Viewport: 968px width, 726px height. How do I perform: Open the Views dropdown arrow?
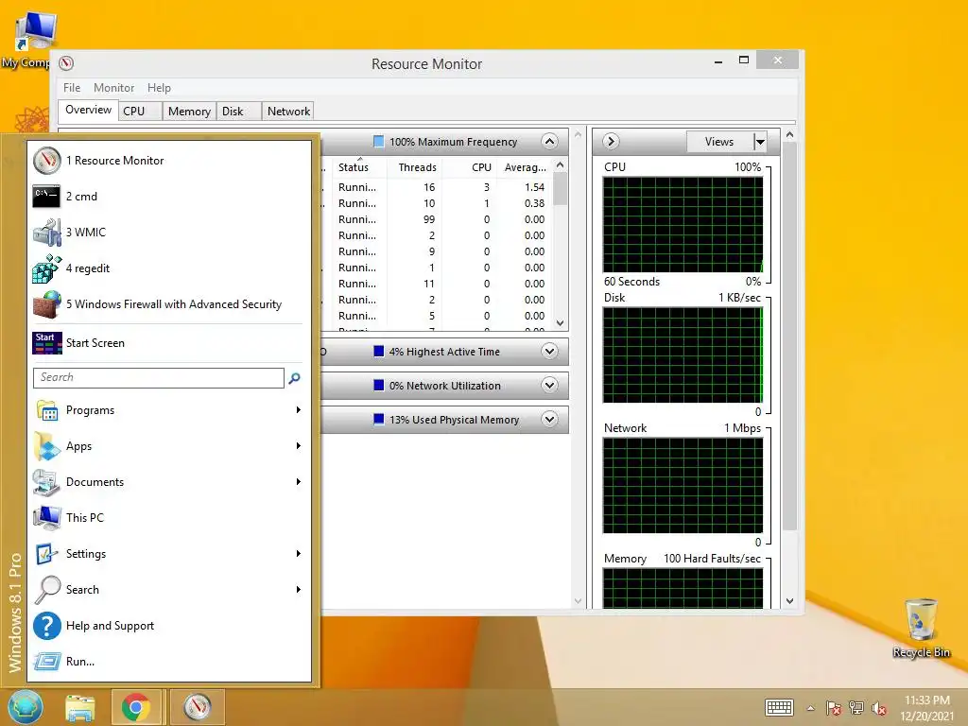pos(761,142)
